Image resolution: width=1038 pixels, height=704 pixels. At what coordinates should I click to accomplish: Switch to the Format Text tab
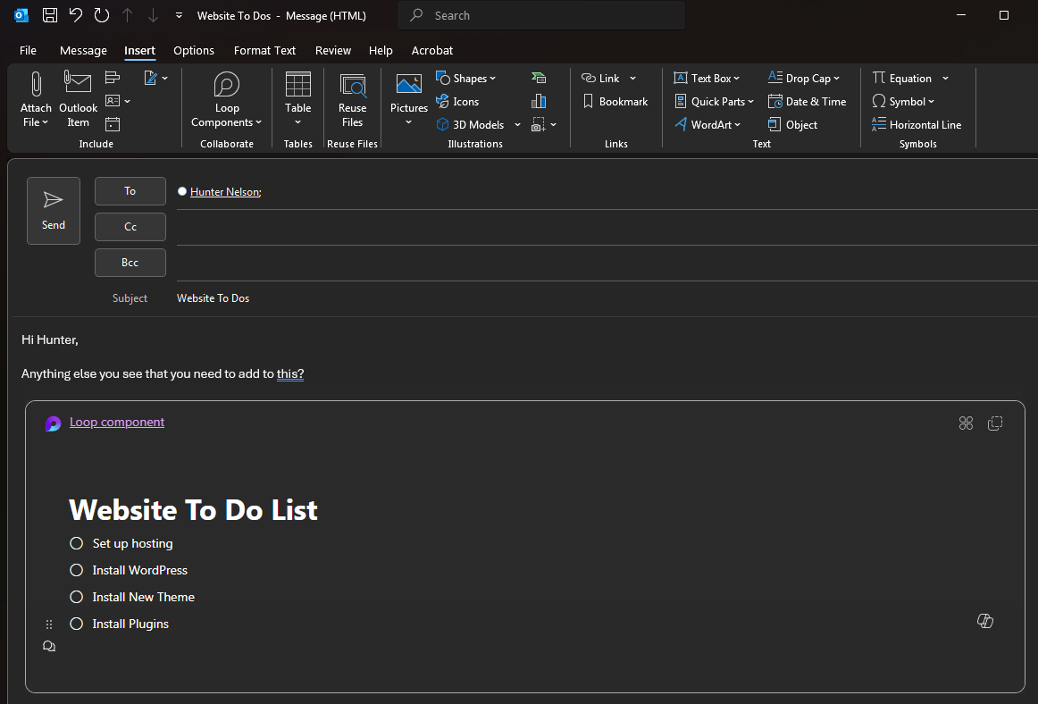pos(264,50)
